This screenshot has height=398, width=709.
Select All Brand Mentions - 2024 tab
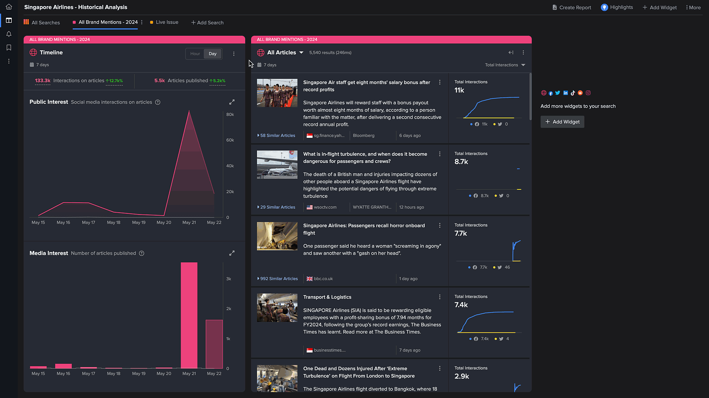[x=105, y=22]
